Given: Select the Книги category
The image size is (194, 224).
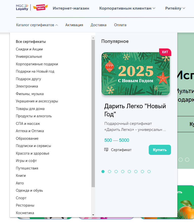Looking at the screenshot, I should click(x=21, y=176).
